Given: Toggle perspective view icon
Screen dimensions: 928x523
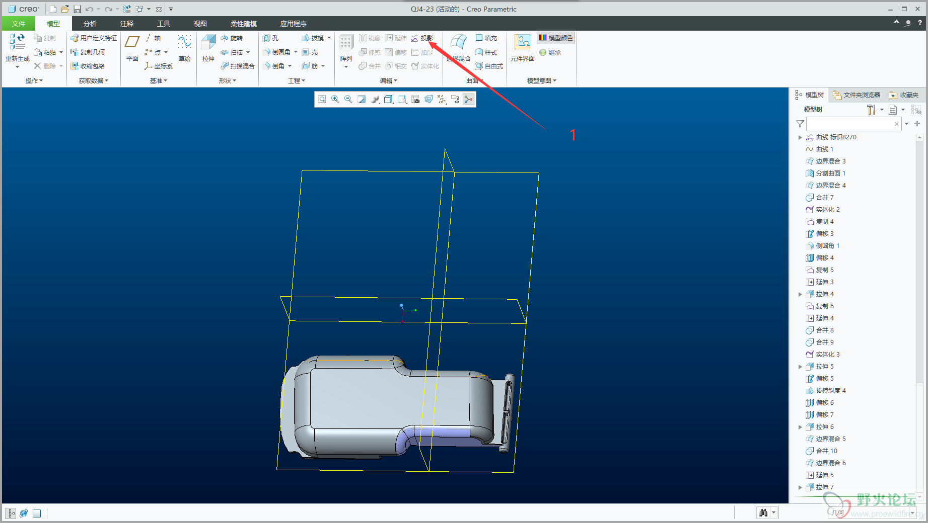Looking at the screenshot, I should (x=429, y=100).
